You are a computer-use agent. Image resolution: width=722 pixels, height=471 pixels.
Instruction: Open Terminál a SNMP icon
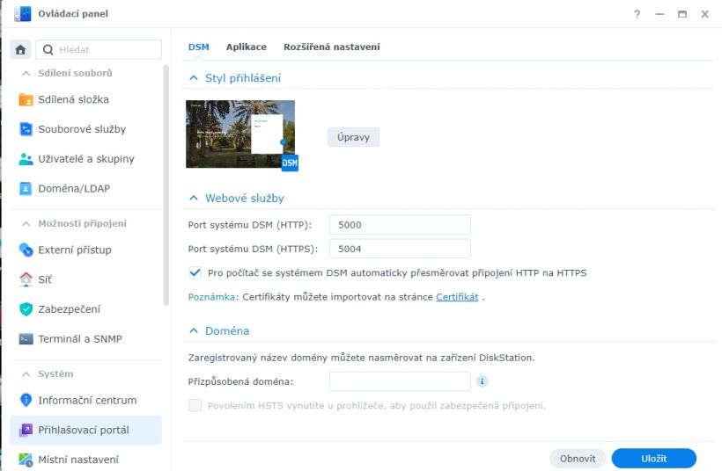click(x=26, y=338)
